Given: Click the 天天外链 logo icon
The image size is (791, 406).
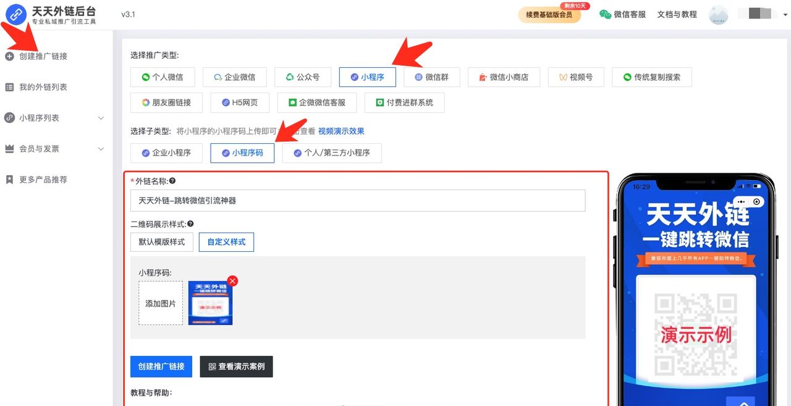Looking at the screenshot, I should click(x=15, y=14).
